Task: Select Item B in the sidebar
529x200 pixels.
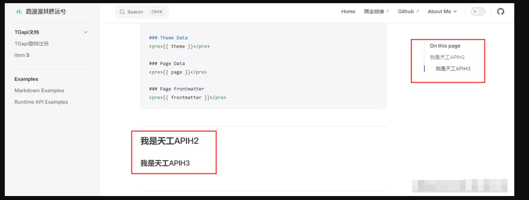Action: 22,55
